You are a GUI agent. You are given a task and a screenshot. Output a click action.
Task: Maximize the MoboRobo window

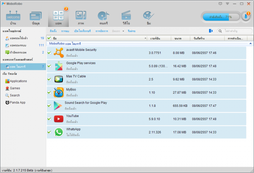click(x=241, y=4)
